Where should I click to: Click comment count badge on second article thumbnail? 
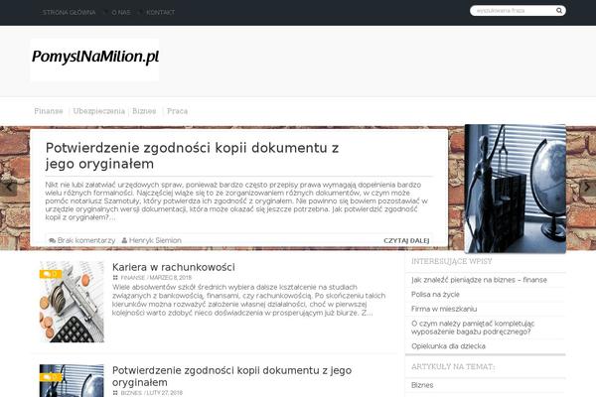pos(51,377)
